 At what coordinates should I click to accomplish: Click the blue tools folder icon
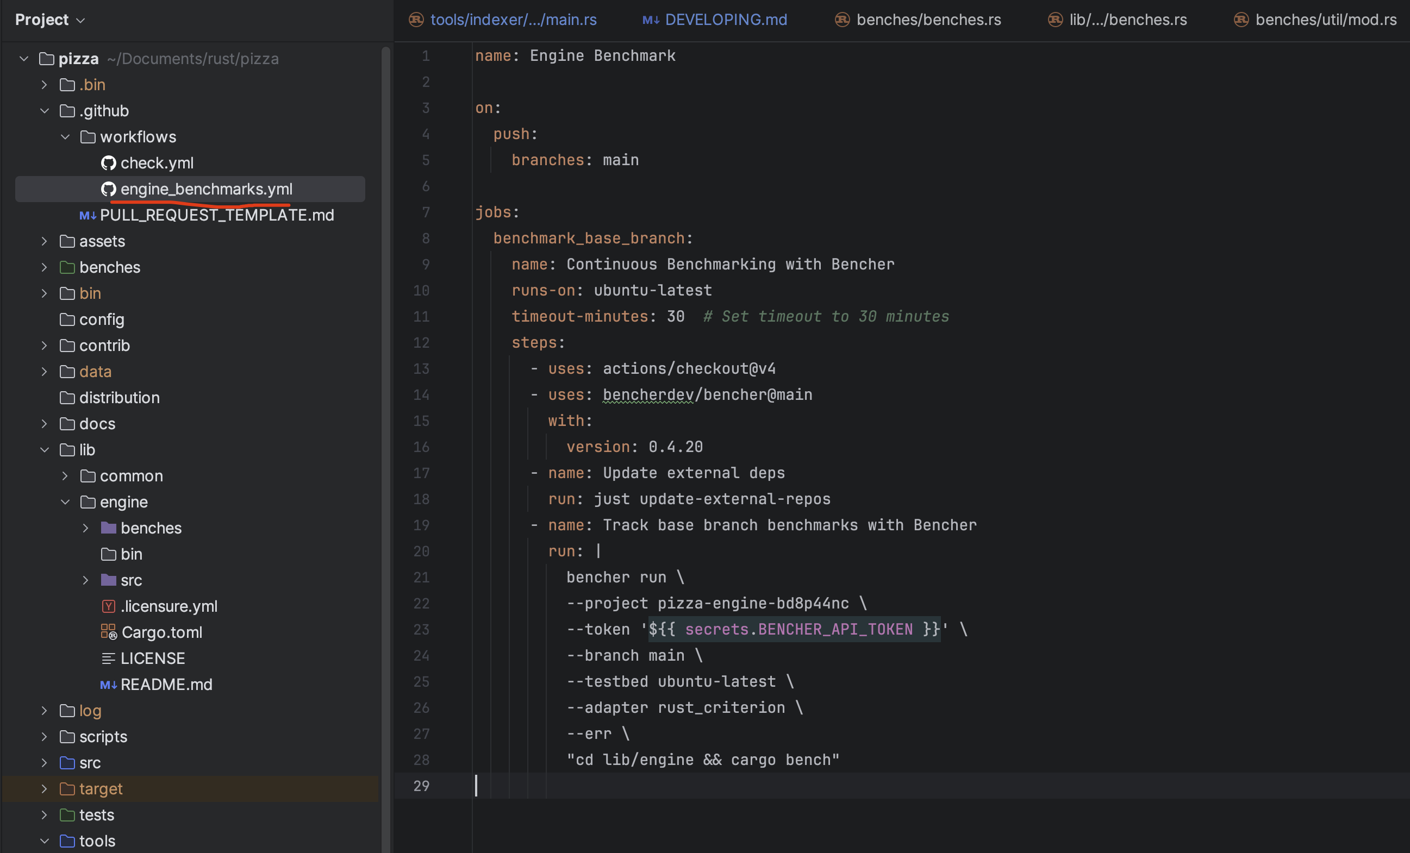point(67,841)
